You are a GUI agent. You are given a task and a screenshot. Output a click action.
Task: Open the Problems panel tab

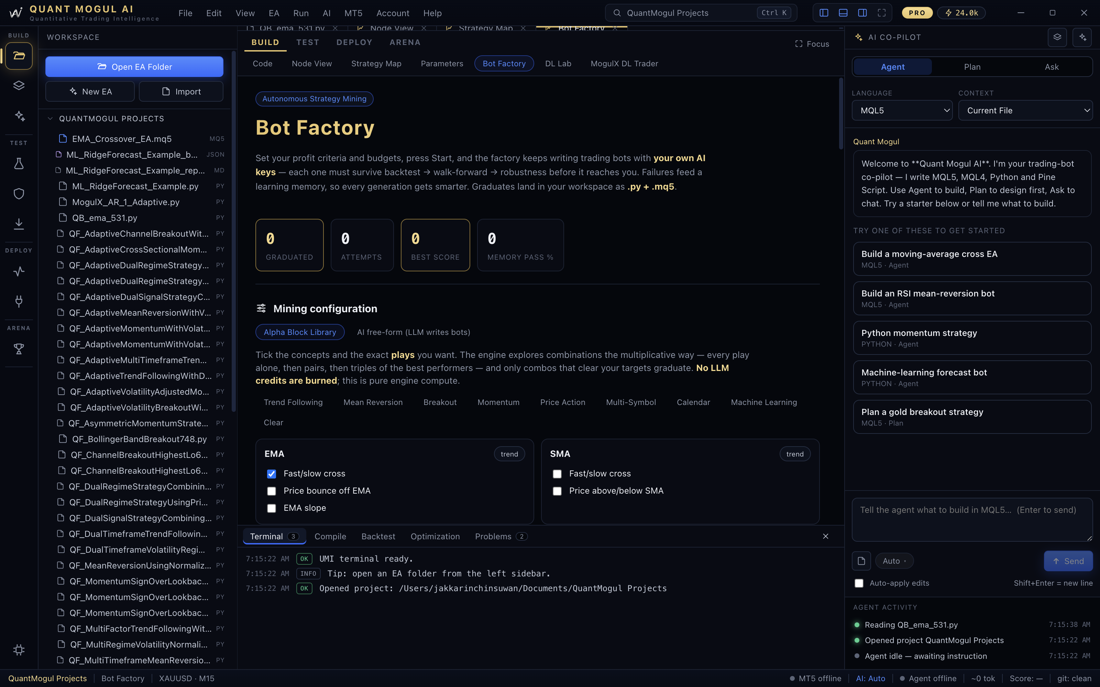pyautogui.click(x=500, y=537)
